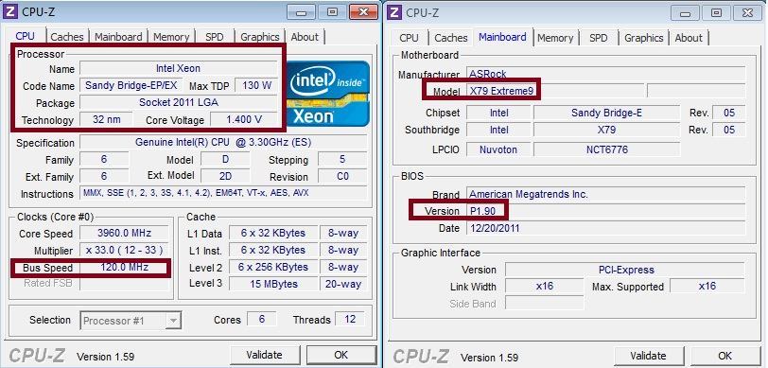
Task: Click Validate button in right CPU-Z window
Action: click(648, 356)
